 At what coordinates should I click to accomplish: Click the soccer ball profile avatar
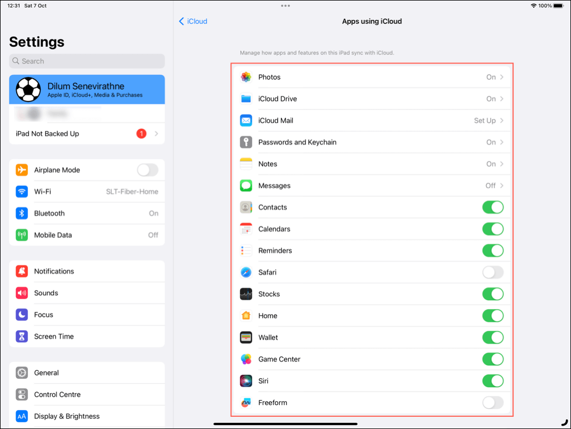point(28,90)
